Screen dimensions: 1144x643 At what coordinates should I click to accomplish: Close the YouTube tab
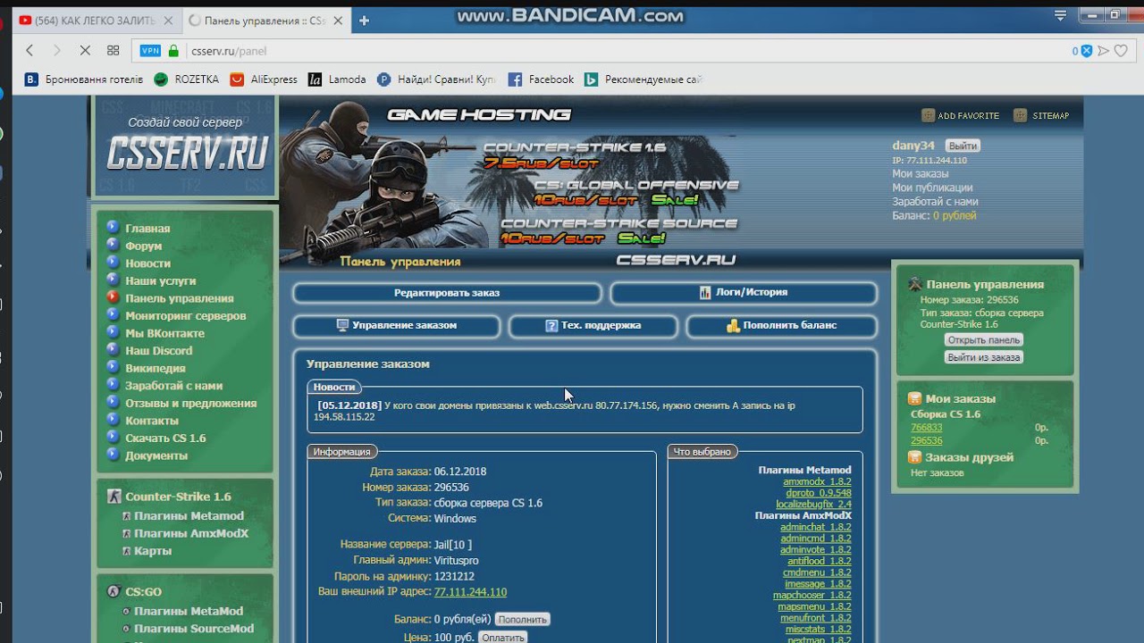pos(169,21)
